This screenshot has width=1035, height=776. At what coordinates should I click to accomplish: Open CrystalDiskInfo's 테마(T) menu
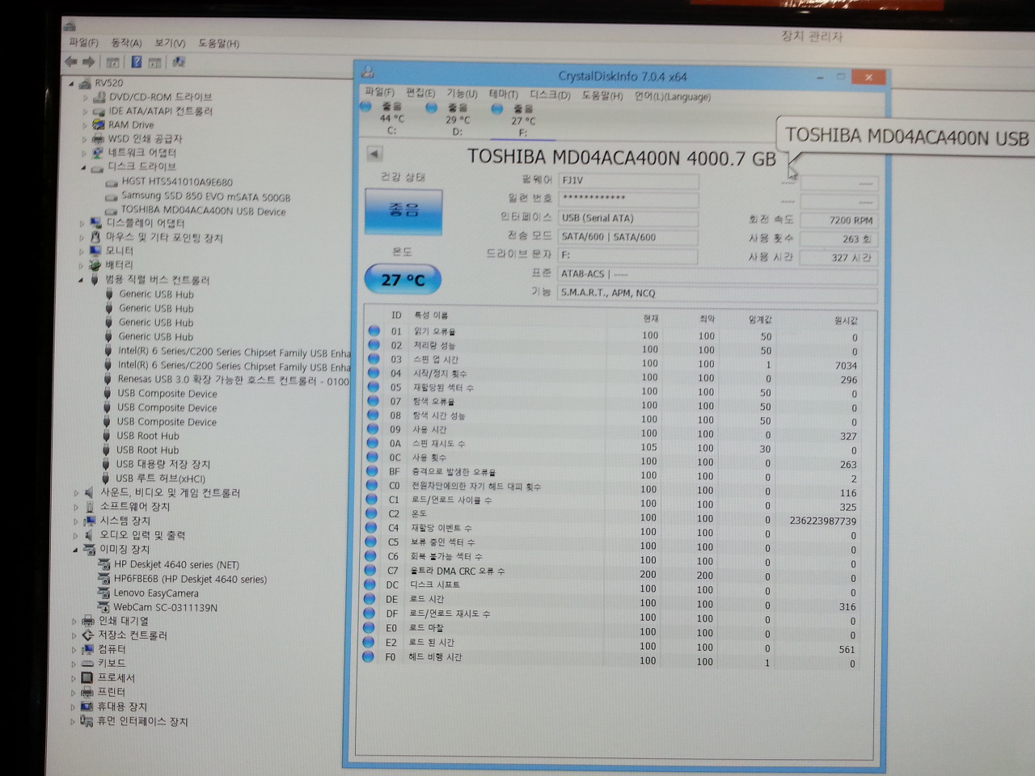[x=503, y=95]
